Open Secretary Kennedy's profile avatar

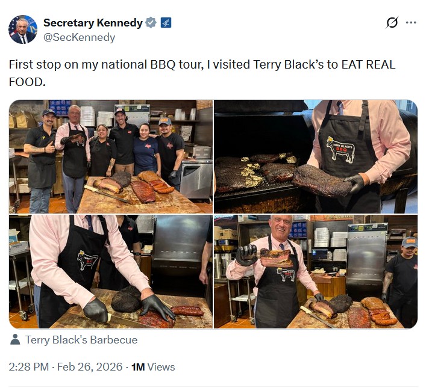(23, 29)
